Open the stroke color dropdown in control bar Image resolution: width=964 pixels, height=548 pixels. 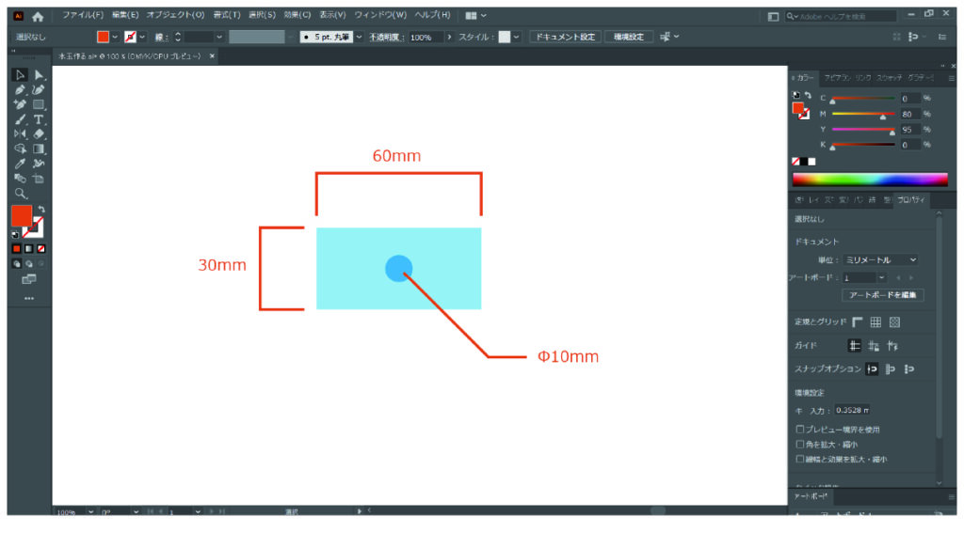[x=143, y=37]
